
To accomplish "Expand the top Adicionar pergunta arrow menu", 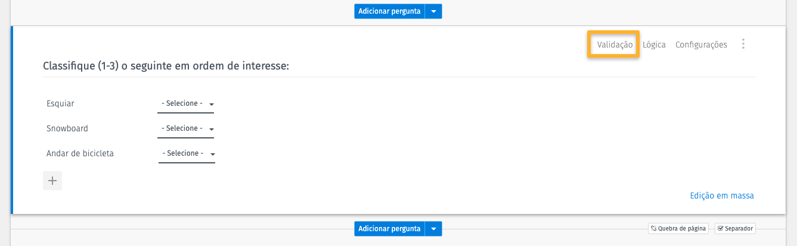I will coord(433,11).
